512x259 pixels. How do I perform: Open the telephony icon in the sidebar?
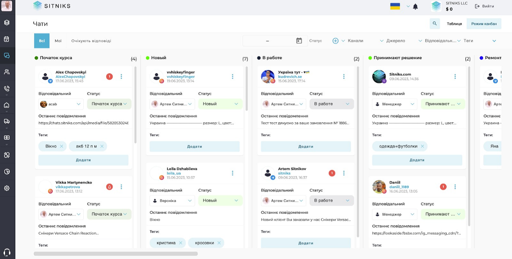(7, 89)
